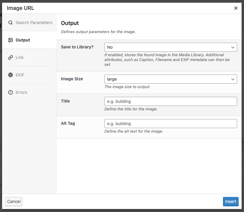Click 'The image size to output' description

(128, 87)
